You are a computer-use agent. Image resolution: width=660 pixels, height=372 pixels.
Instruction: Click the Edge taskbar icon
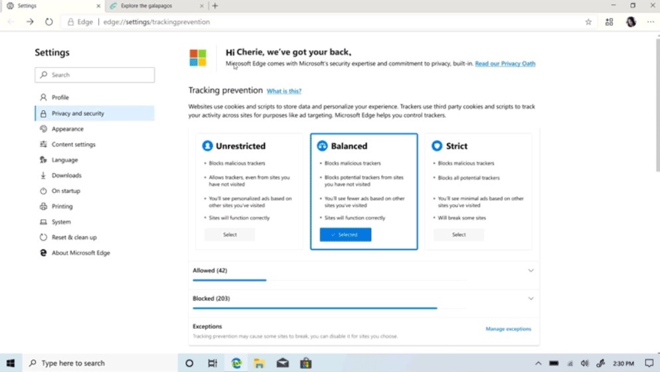(236, 363)
